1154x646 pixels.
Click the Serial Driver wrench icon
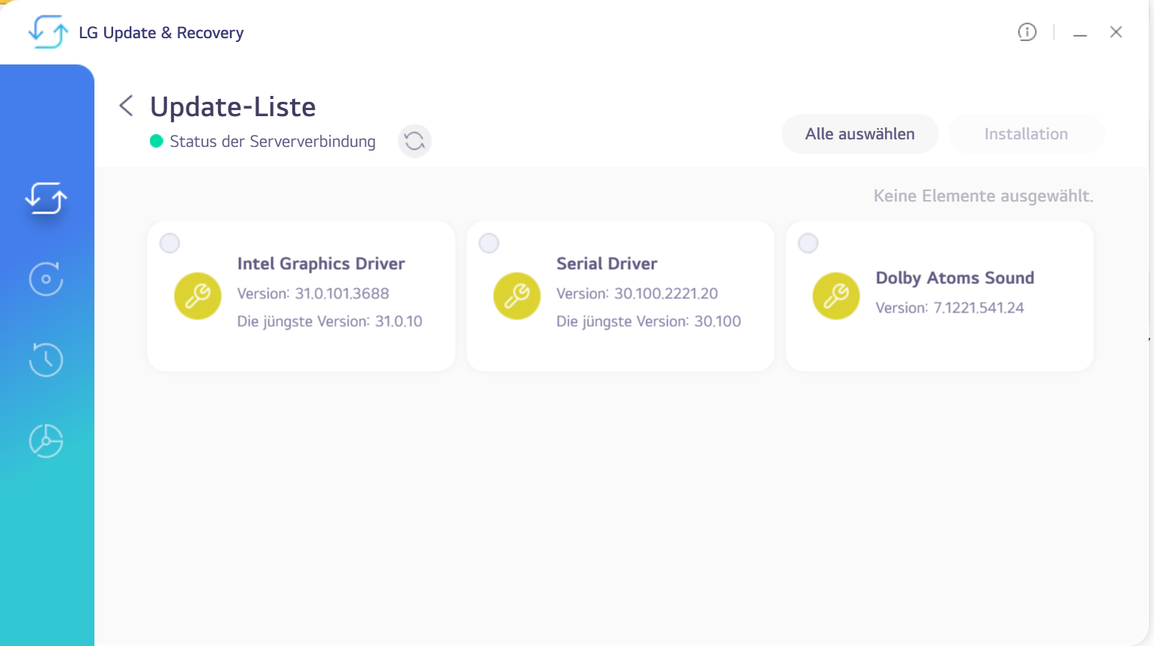tap(517, 296)
